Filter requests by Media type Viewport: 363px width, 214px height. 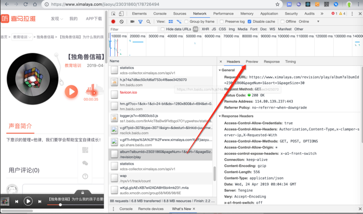pos(242,29)
